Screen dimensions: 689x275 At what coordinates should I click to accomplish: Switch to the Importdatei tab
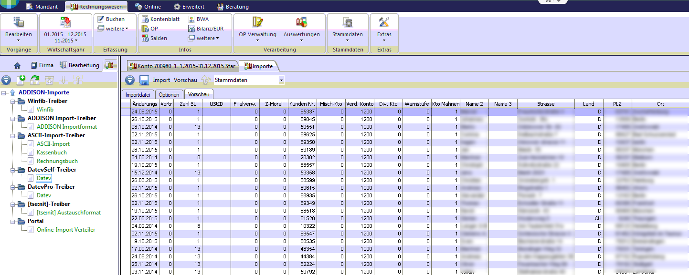pos(138,95)
